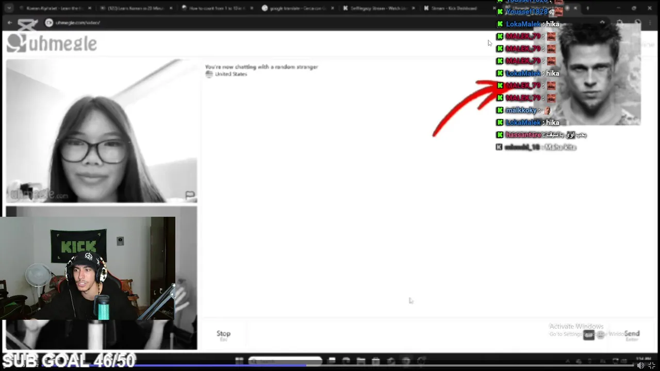This screenshot has width=660, height=371.
Task: Mute the video player volume icon
Action: 640,365
